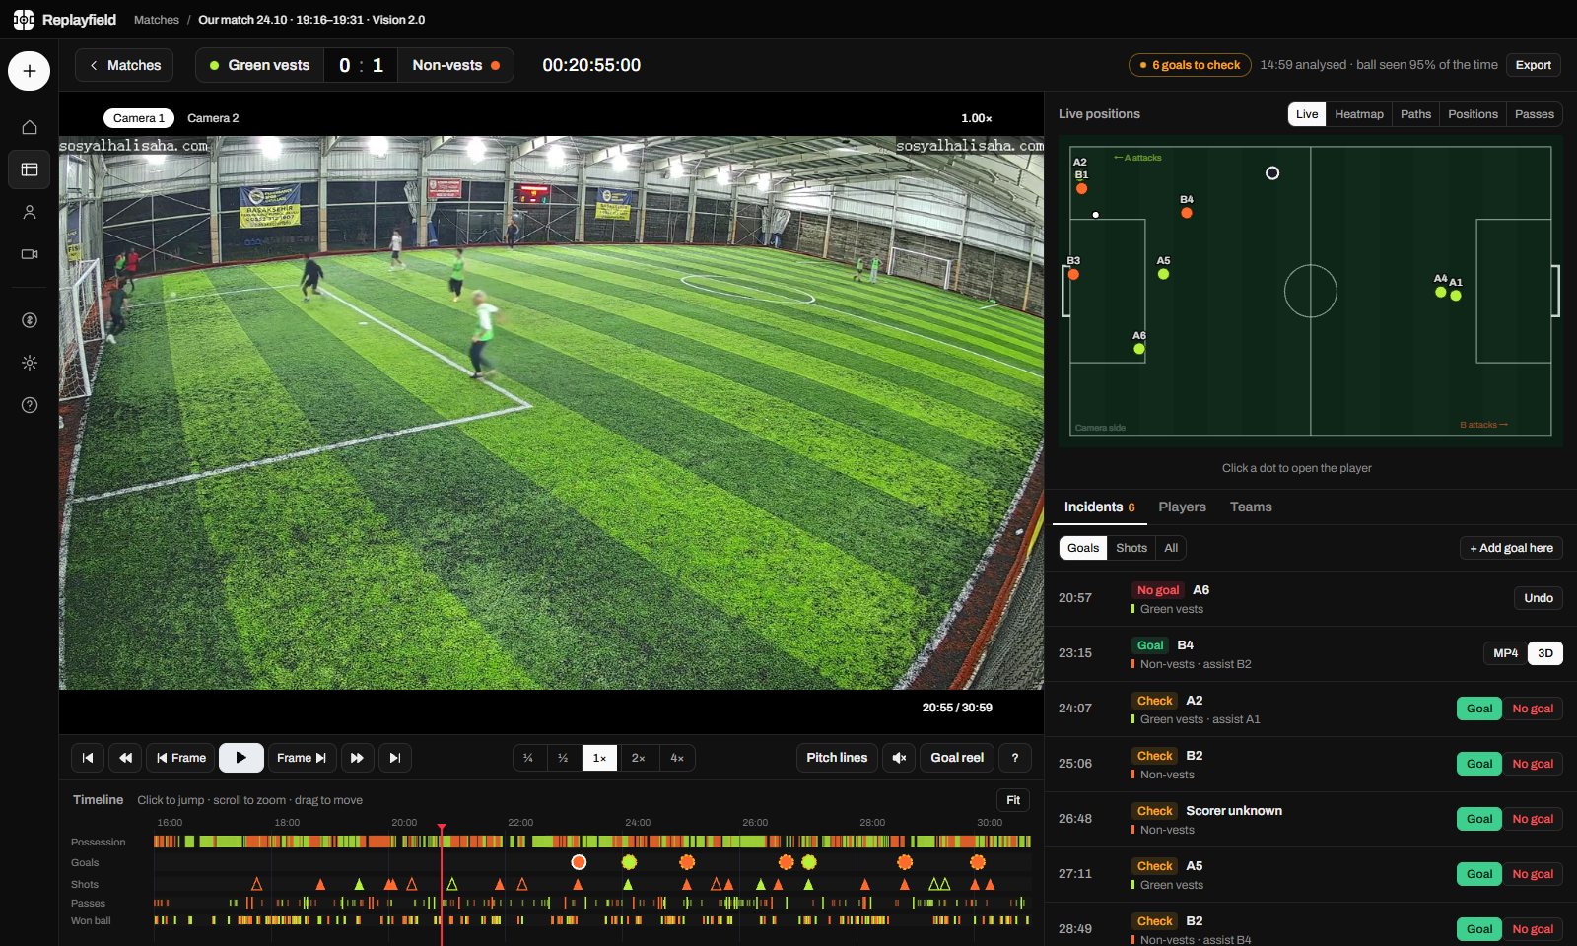Viewport: 1577px width, 946px height.
Task: Open the help icon in sidebar
Action: tap(30, 405)
